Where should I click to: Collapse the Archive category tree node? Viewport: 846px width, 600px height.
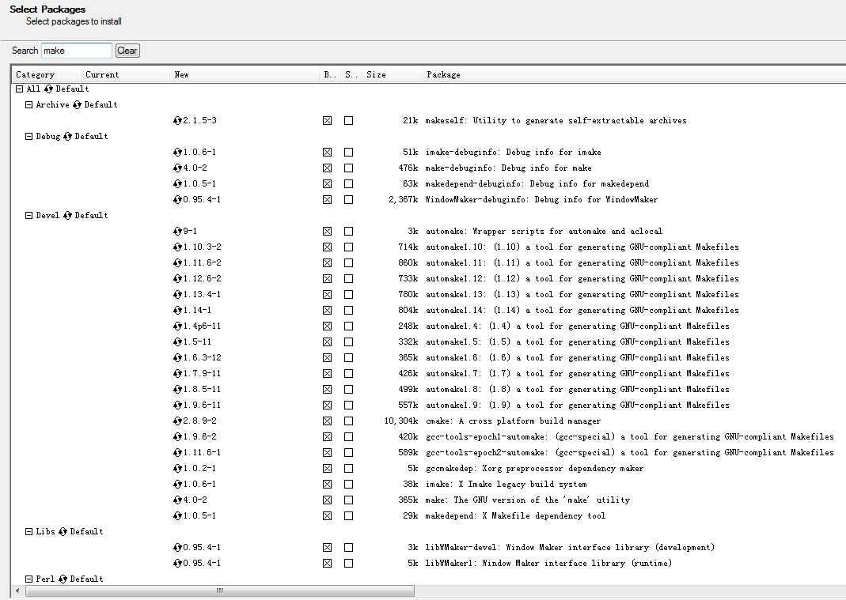tap(29, 104)
